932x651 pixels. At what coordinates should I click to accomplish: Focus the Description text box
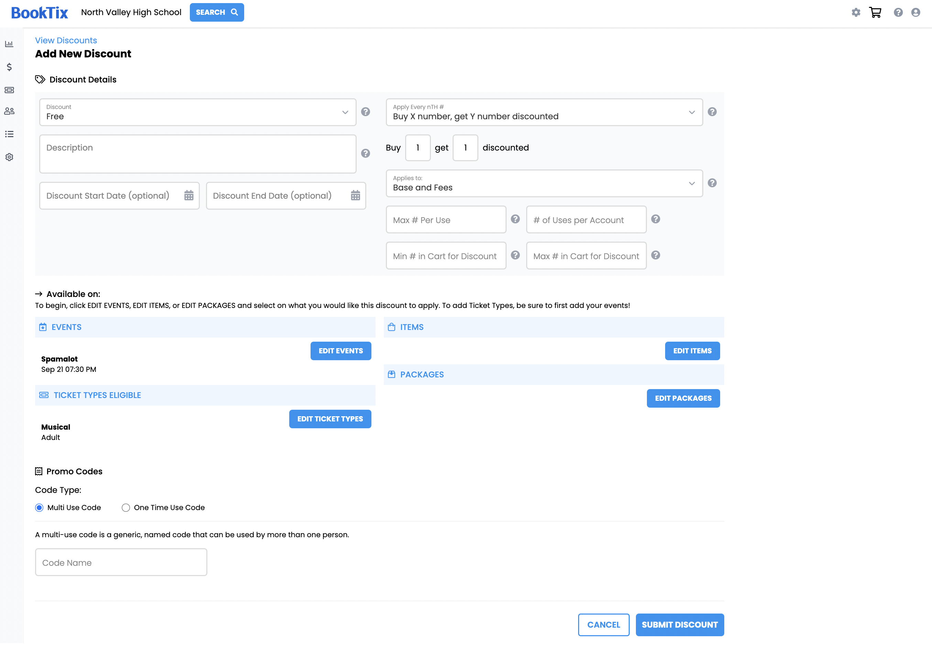pyautogui.click(x=198, y=154)
